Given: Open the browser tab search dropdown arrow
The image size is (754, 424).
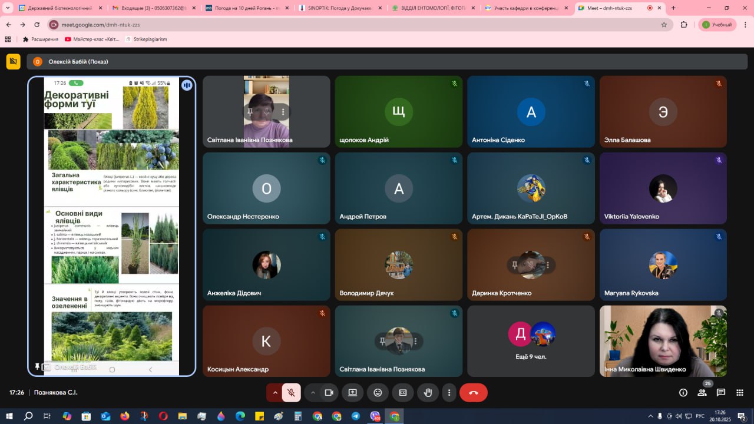Looking at the screenshot, I should (x=8, y=8).
